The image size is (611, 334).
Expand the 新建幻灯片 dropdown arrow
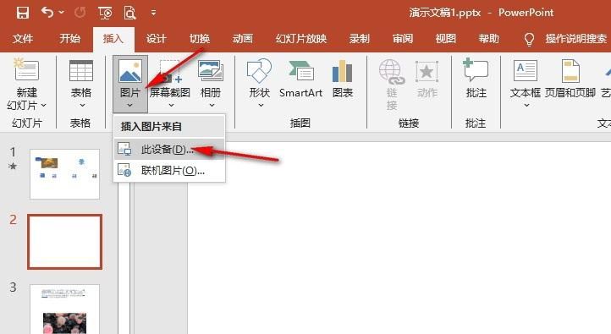(44, 106)
